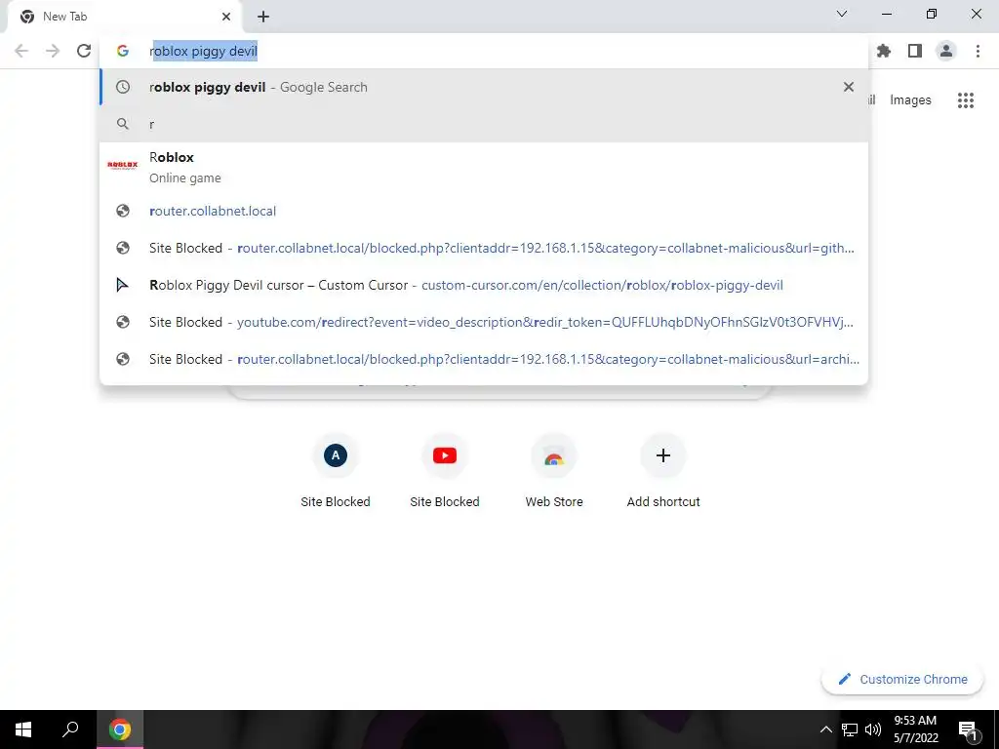Open router.collabnet.local suggestion
This screenshot has width=999, height=749.
[484, 211]
